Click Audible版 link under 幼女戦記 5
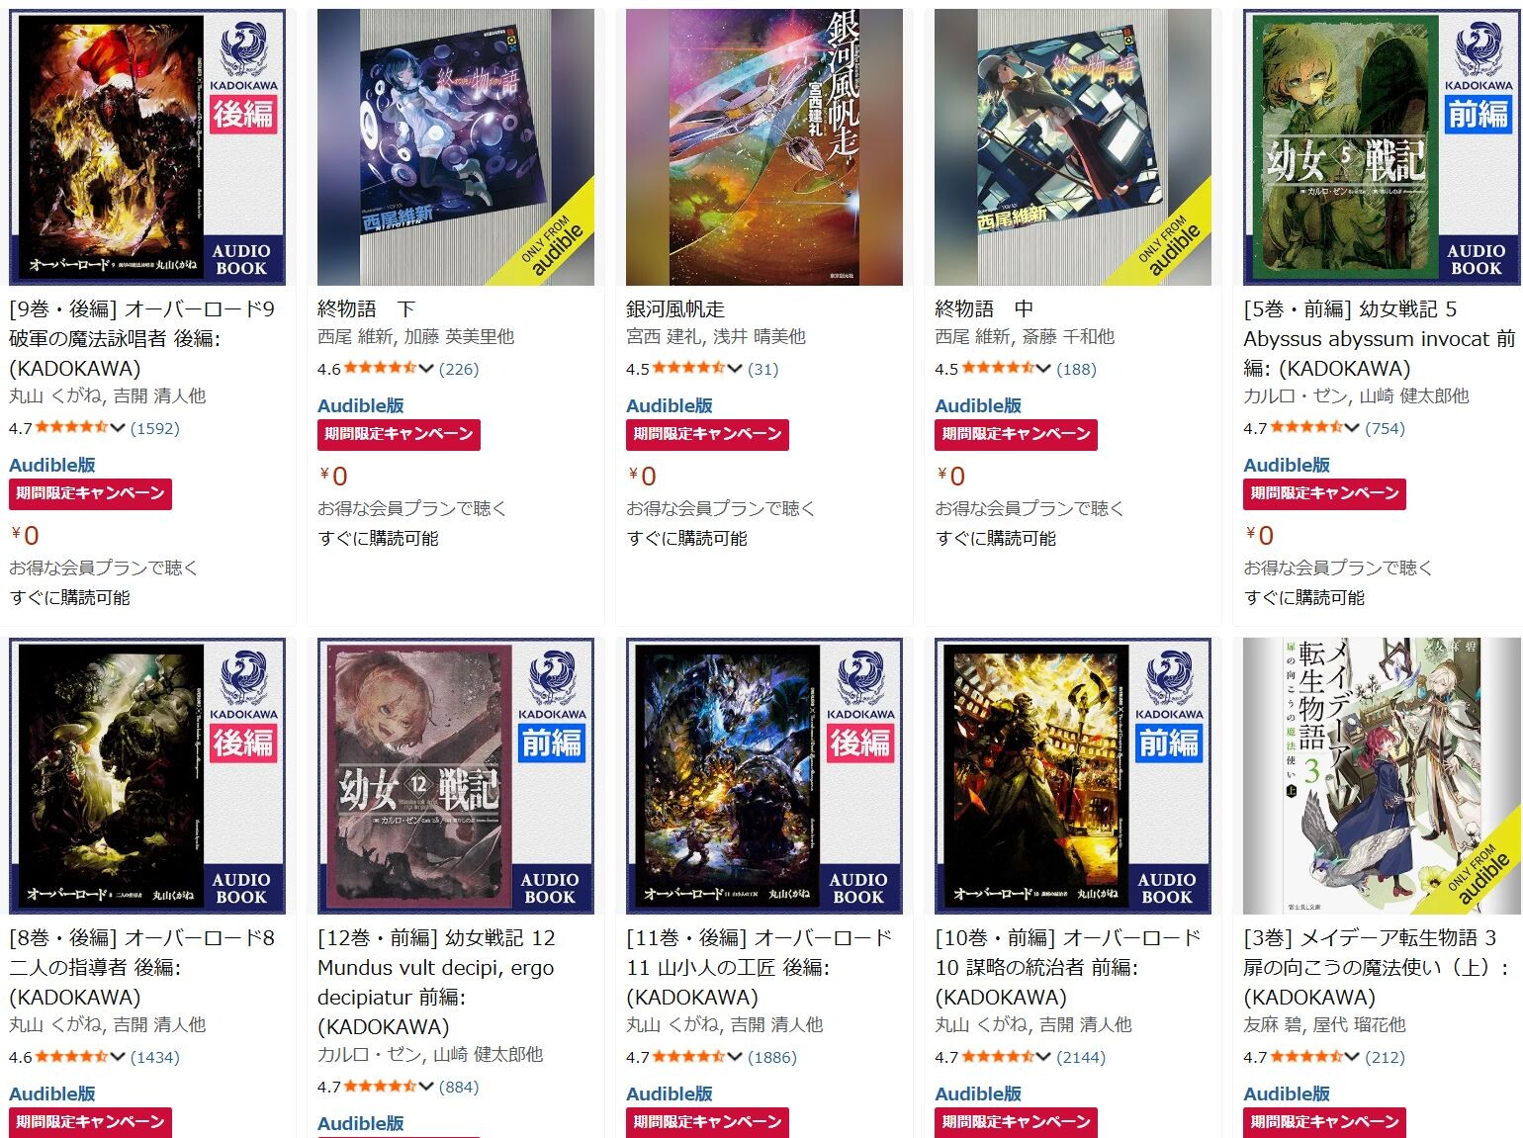Screen dimensions: 1523x1138 [1287, 465]
